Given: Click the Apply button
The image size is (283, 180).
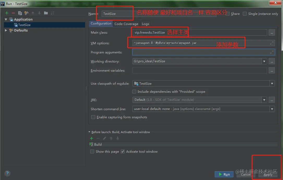Looking at the screenshot, I should [x=268, y=174].
